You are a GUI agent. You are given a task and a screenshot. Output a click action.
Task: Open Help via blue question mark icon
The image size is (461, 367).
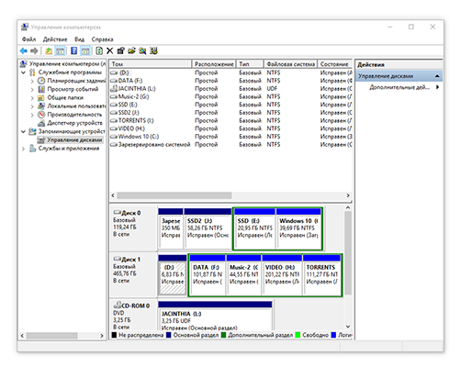73,50
